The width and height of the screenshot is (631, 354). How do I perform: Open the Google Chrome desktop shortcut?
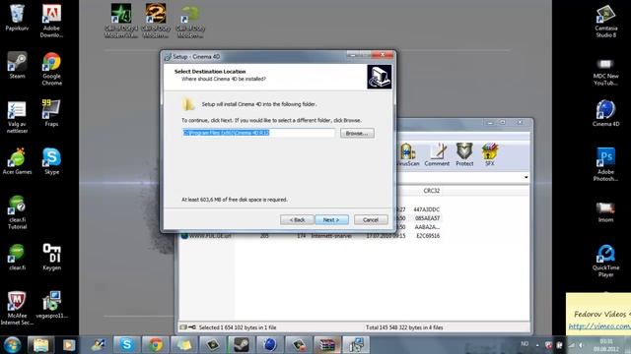51,69
